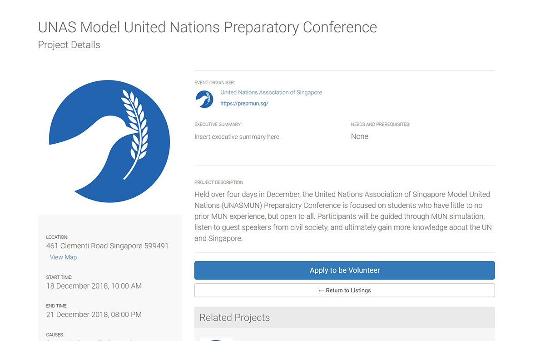Open the View Map link
Image resolution: width=545 pixels, height=341 pixels.
pyautogui.click(x=63, y=257)
